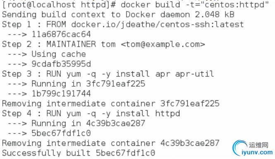
Task: Click image ID 11a6876cac64
Action: point(61,34)
